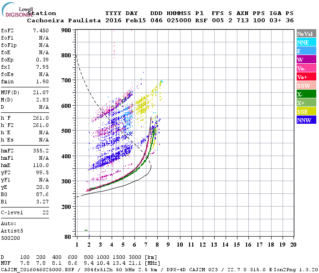Click the 900 km y-axis label
This screenshot has width=319, height=273.
(x=66, y=30)
